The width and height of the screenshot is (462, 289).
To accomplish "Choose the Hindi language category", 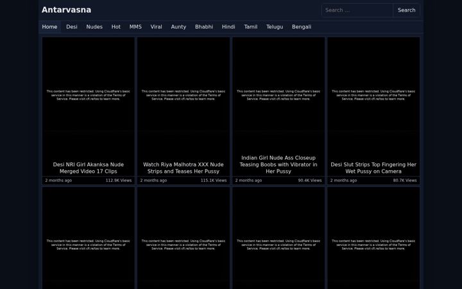I will 228,27.
